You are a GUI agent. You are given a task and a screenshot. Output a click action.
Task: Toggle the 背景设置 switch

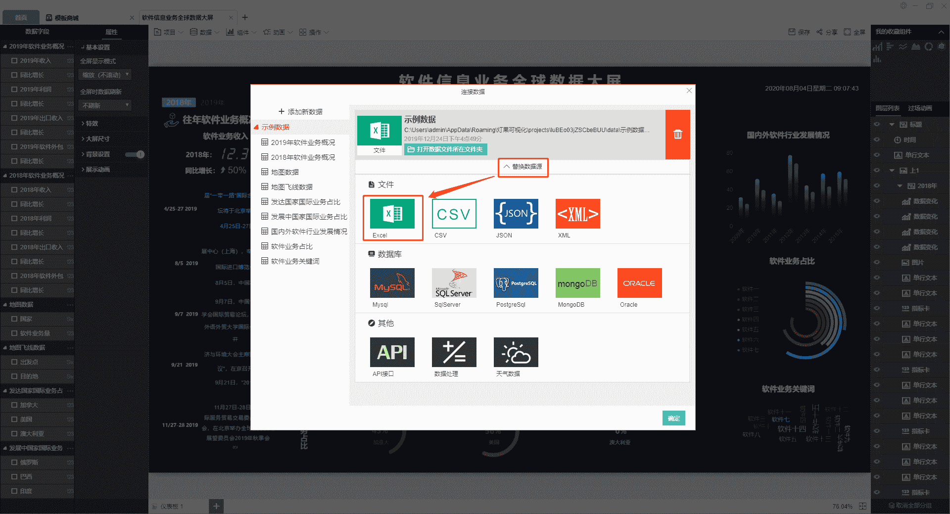point(135,154)
